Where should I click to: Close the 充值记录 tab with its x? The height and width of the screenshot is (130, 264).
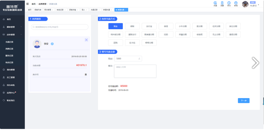(99, 10)
